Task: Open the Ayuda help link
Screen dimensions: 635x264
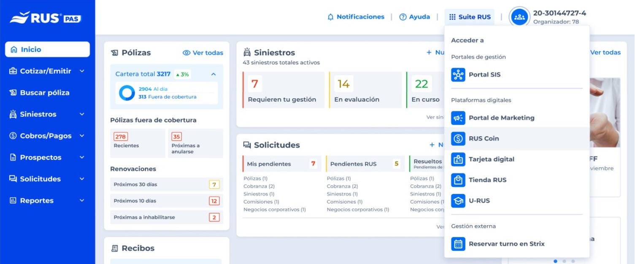Action: click(x=415, y=17)
